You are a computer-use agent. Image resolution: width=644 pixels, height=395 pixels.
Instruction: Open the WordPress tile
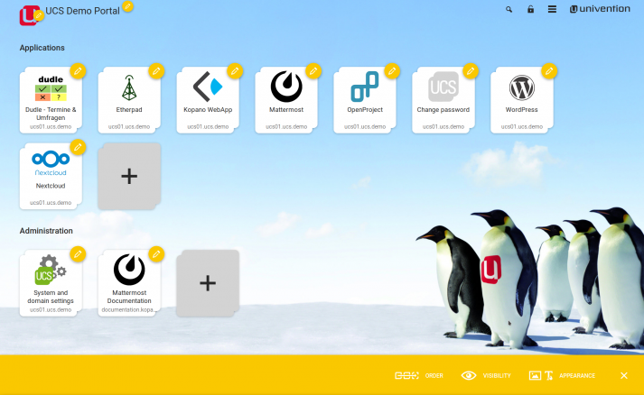point(521,100)
